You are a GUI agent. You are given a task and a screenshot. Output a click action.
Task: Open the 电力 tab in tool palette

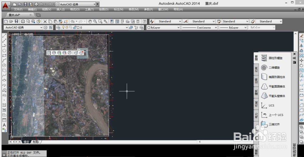click(x=256, y=116)
